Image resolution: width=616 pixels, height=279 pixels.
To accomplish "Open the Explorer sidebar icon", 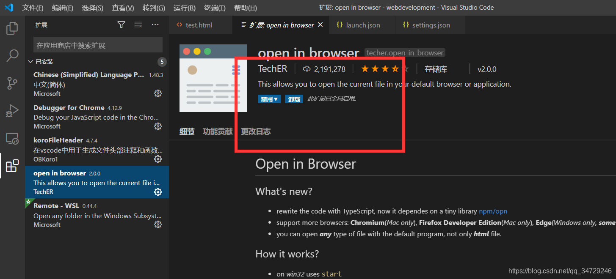I will click(x=12, y=28).
